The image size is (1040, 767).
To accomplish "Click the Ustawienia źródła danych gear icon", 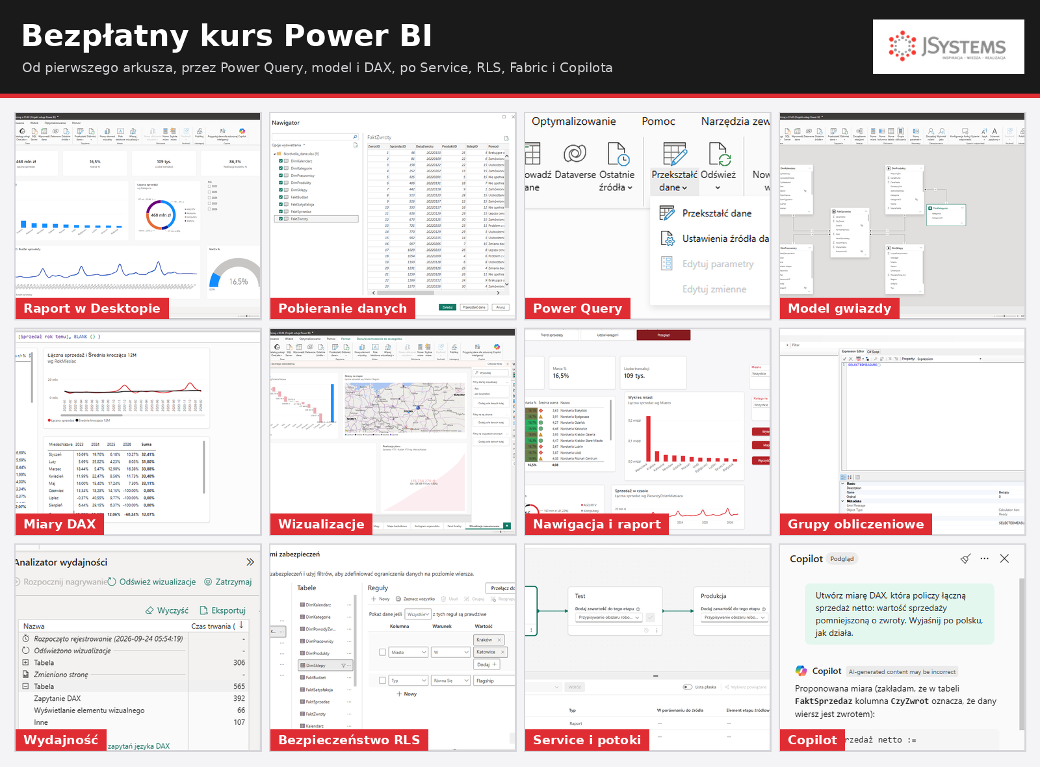I will (x=668, y=239).
